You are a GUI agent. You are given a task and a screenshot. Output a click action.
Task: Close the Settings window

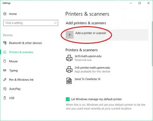pos(149,3)
